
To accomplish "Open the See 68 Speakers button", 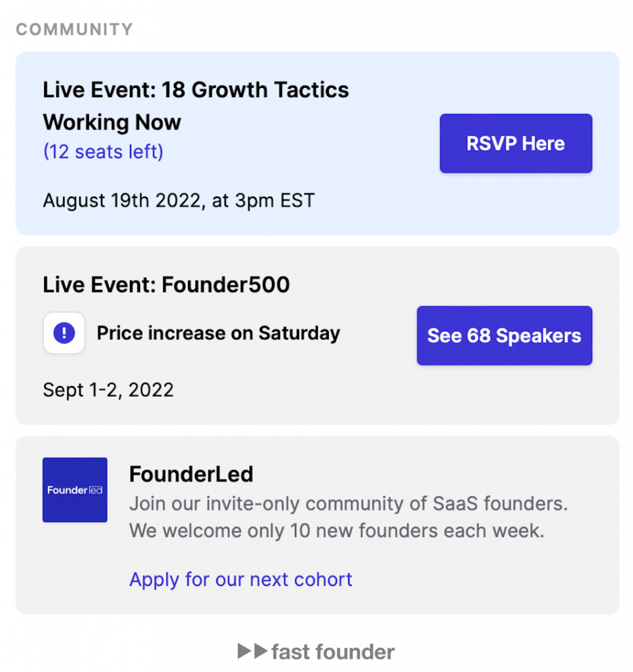I will pos(504,335).
